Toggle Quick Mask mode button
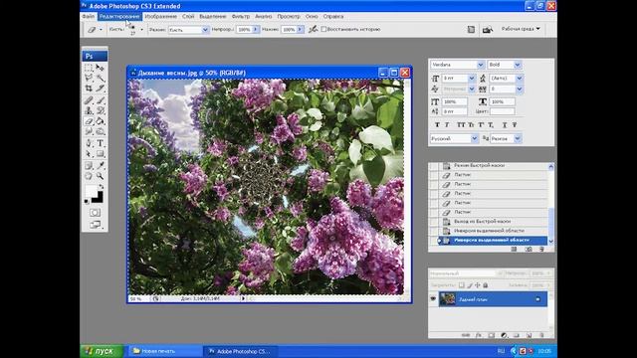Screen dimensions: 637x358 (x=95, y=213)
